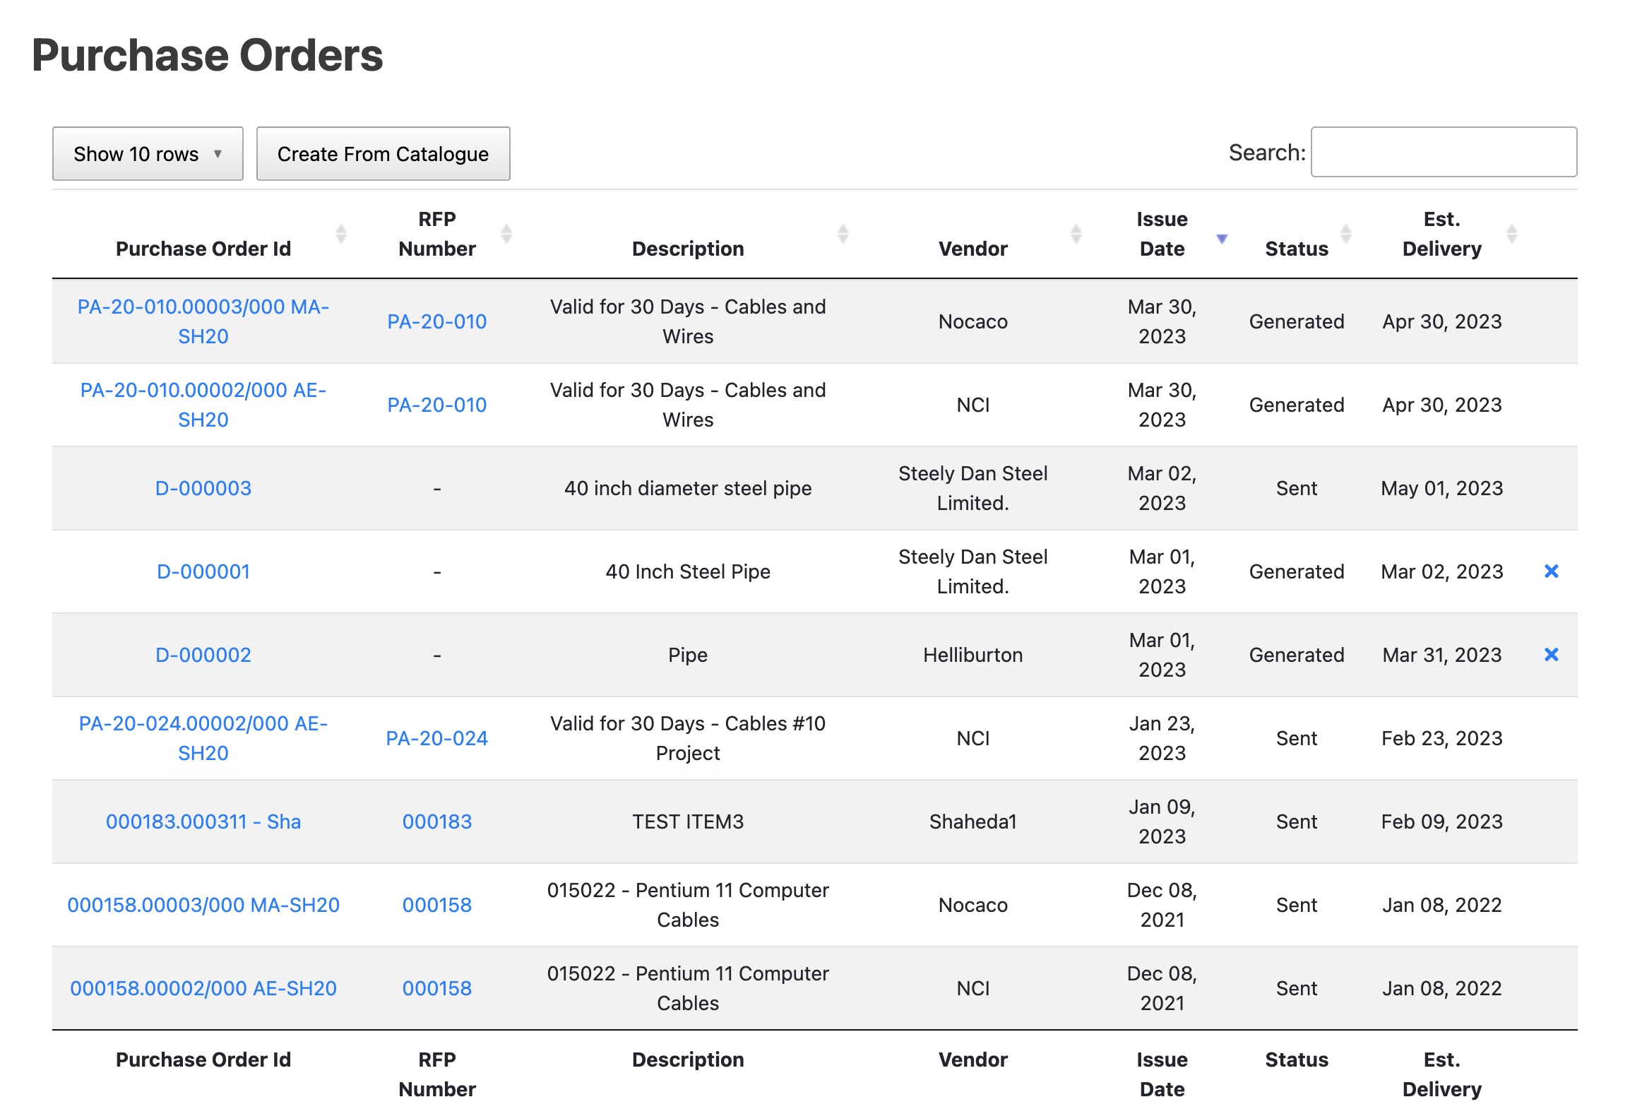Focus the Search input field

tap(1443, 153)
